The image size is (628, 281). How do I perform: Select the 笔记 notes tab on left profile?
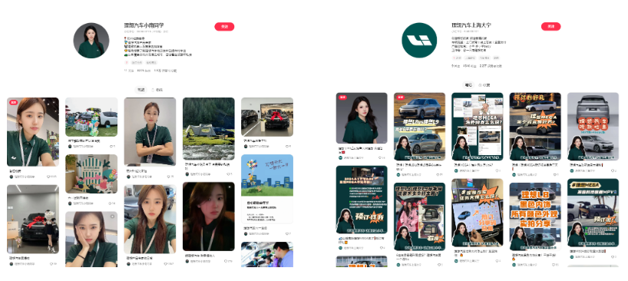coord(141,90)
